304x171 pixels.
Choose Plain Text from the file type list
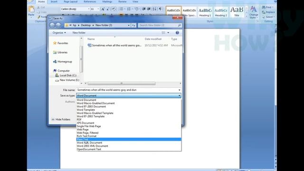[129, 139]
